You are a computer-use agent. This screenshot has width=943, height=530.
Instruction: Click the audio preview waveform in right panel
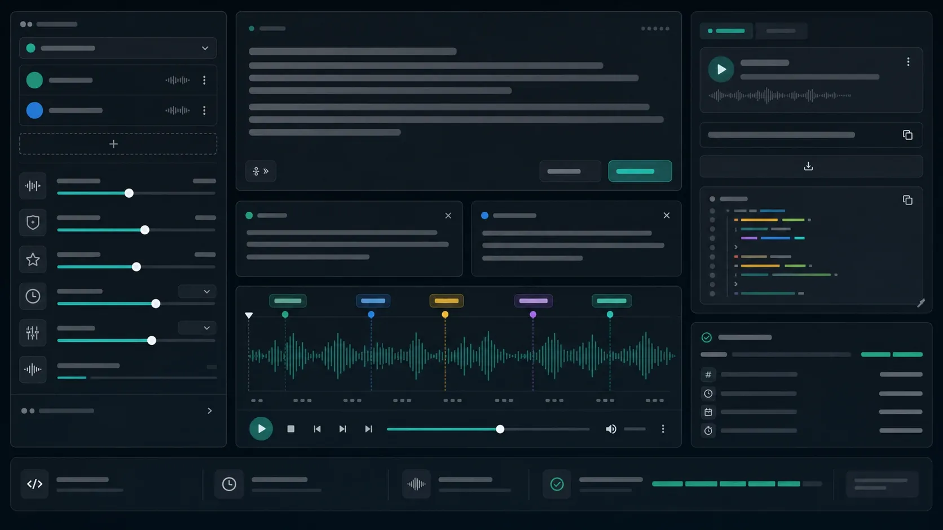pyautogui.click(x=780, y=96)
